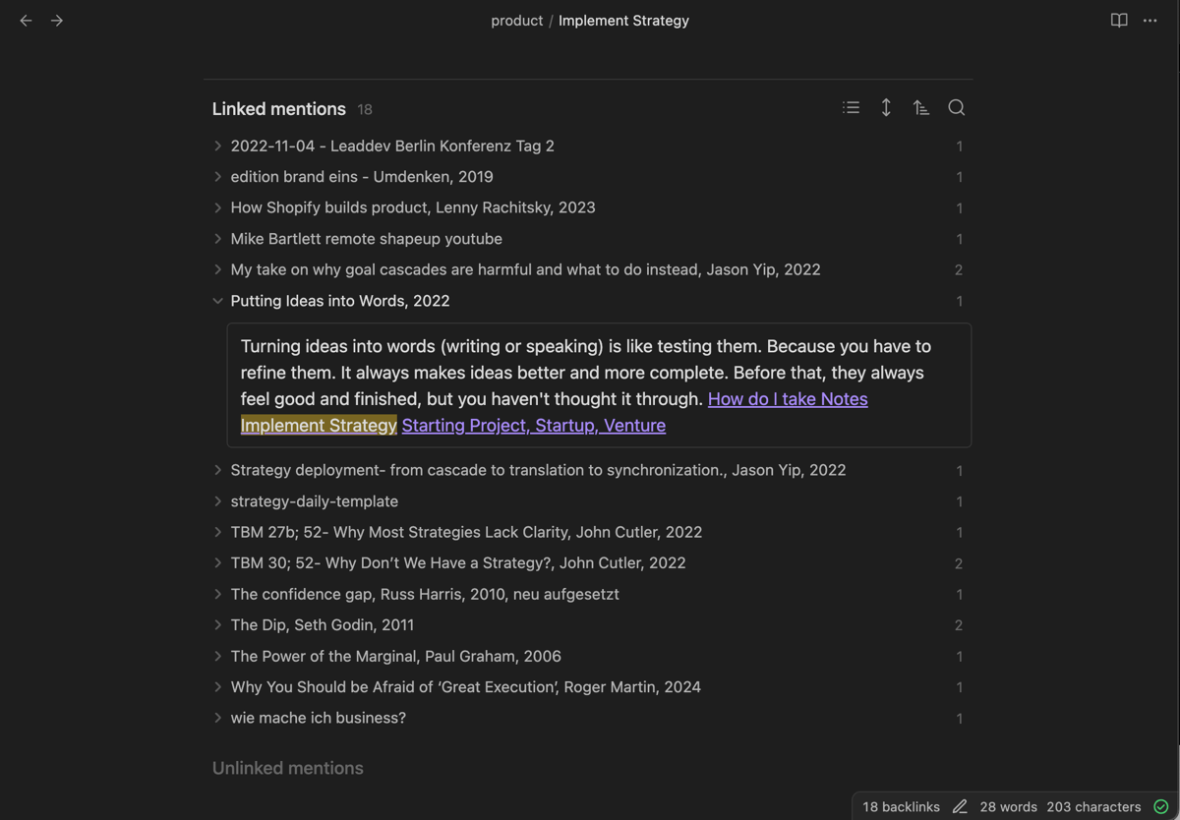Expand edition brand eins Umdenken entry

[x=218, y=177]
